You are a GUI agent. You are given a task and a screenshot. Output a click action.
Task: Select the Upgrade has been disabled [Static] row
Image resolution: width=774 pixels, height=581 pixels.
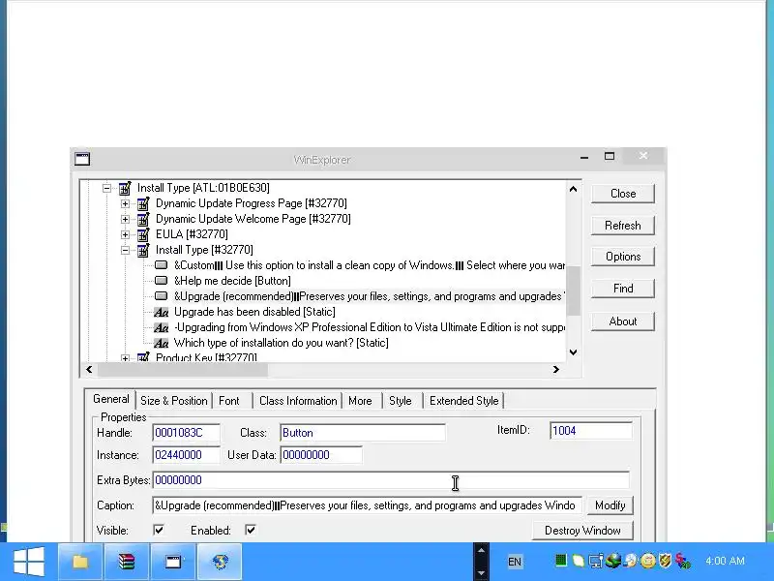[x=254, y=312]
